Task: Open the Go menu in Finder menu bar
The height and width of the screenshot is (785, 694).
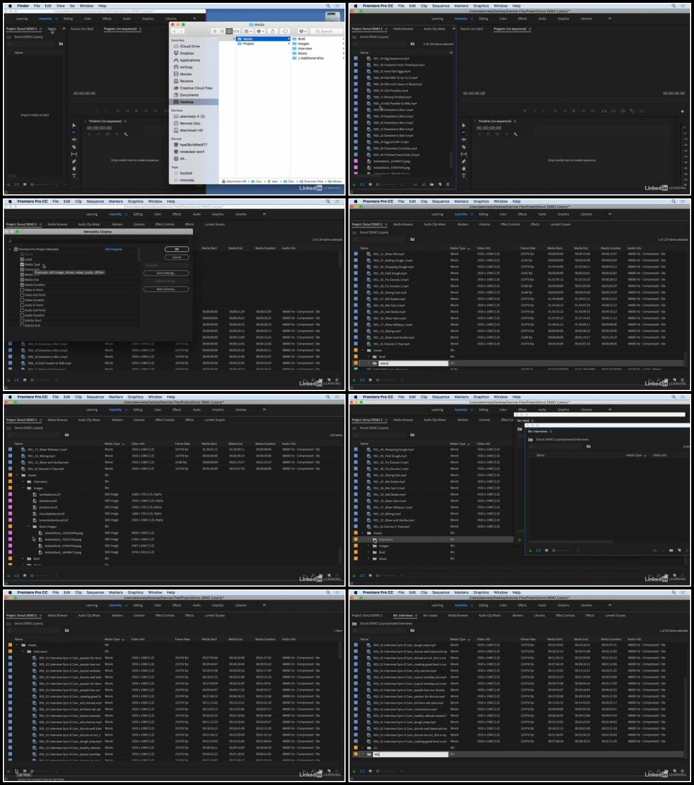Action: [x=72, y=6]
